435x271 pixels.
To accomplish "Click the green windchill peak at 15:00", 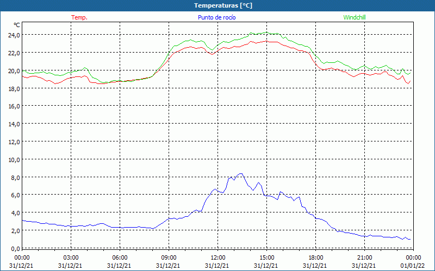I will pyautogui.click(x=266, y=32).
